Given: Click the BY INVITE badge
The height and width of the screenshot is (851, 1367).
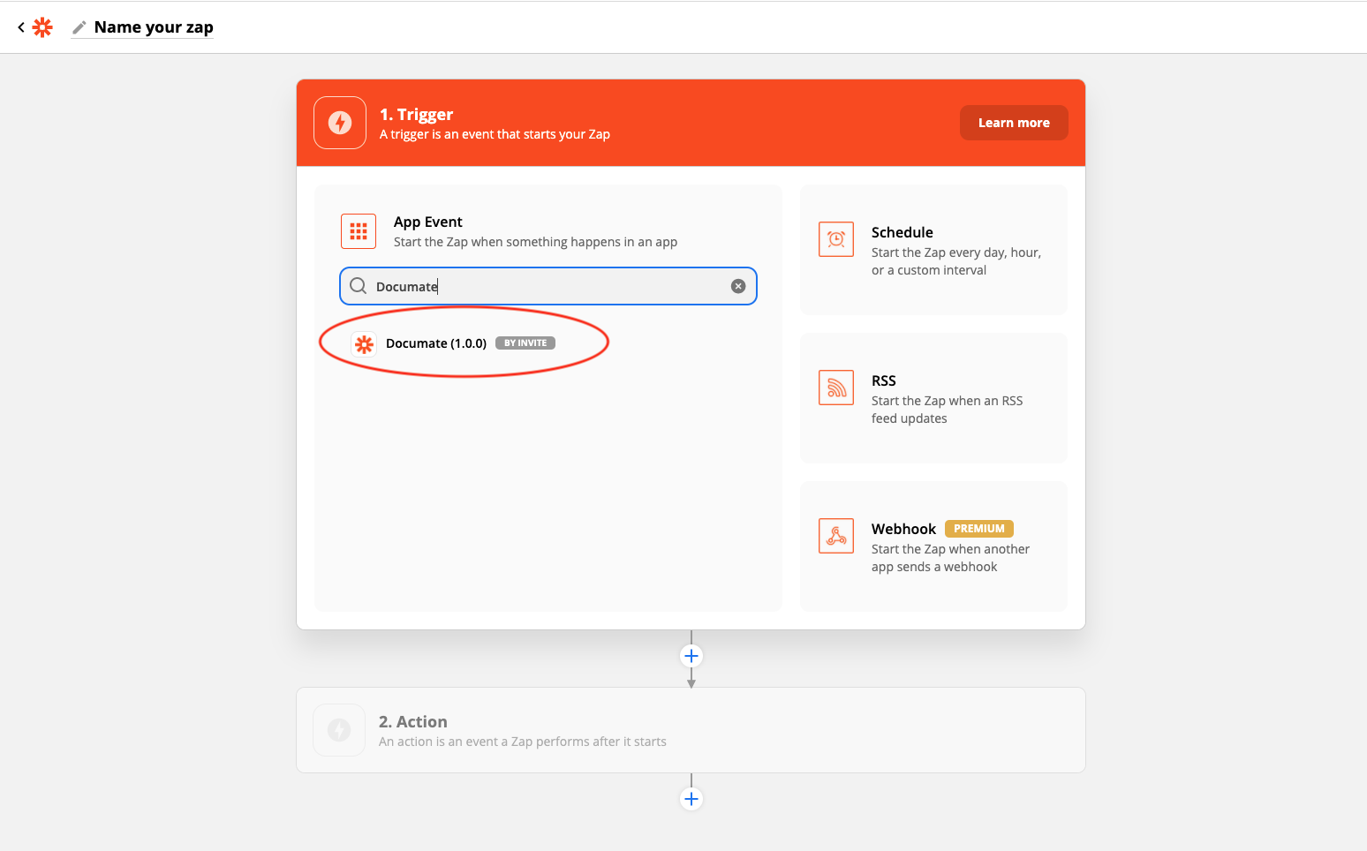Looking at the screenshot, I should [x=525, y=343].
